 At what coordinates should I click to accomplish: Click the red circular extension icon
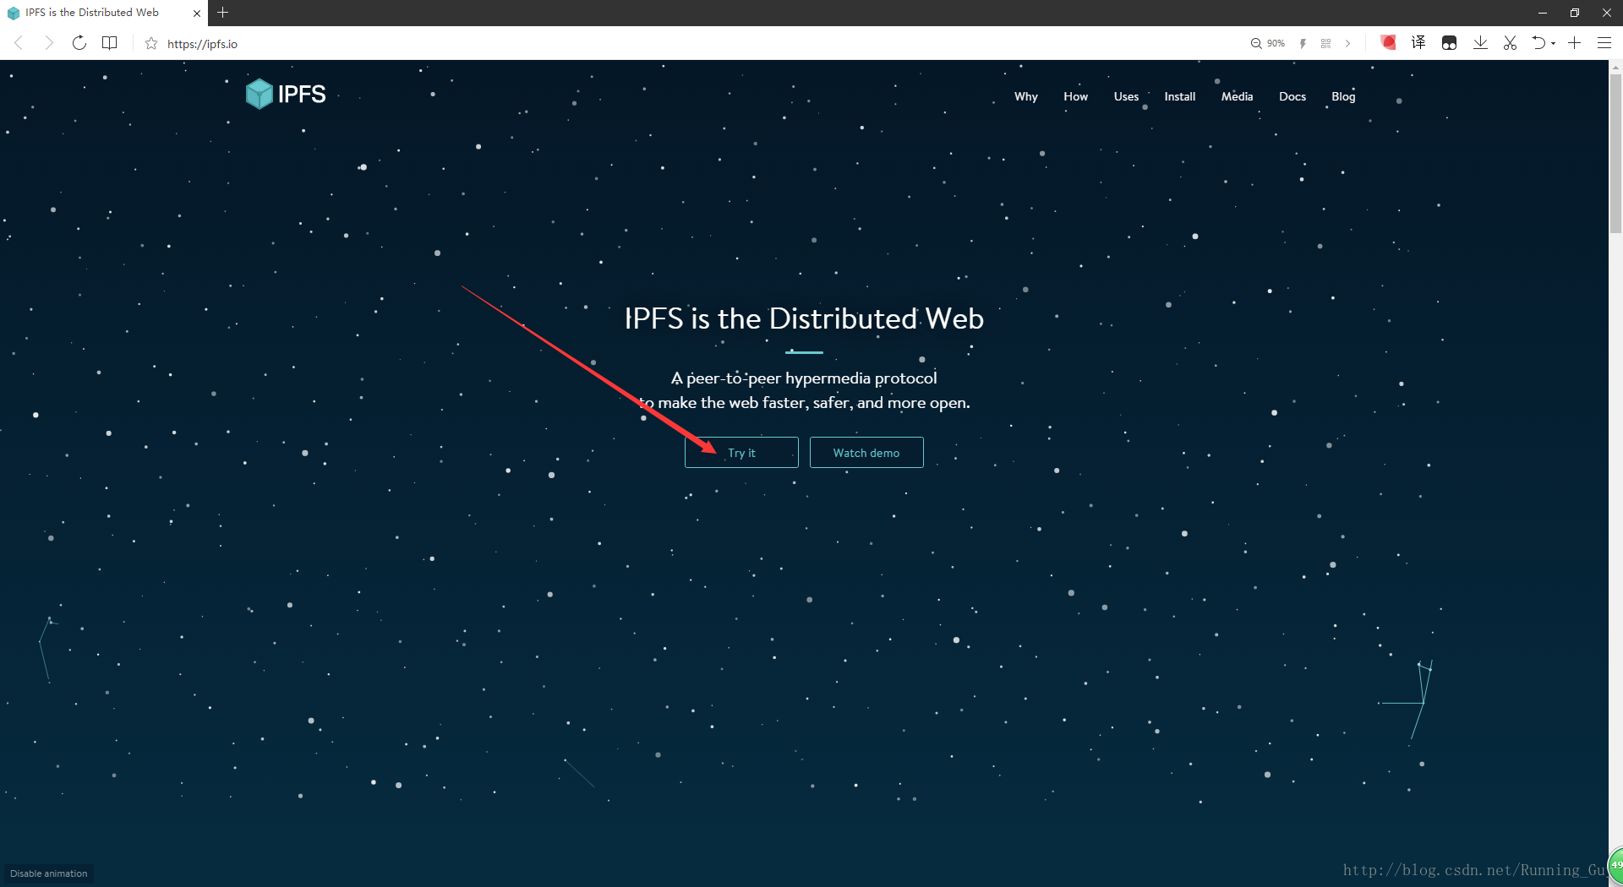[1388, 42]
